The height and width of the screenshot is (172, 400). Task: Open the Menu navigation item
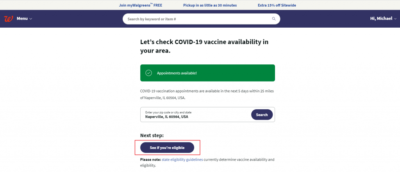[22, 19]
